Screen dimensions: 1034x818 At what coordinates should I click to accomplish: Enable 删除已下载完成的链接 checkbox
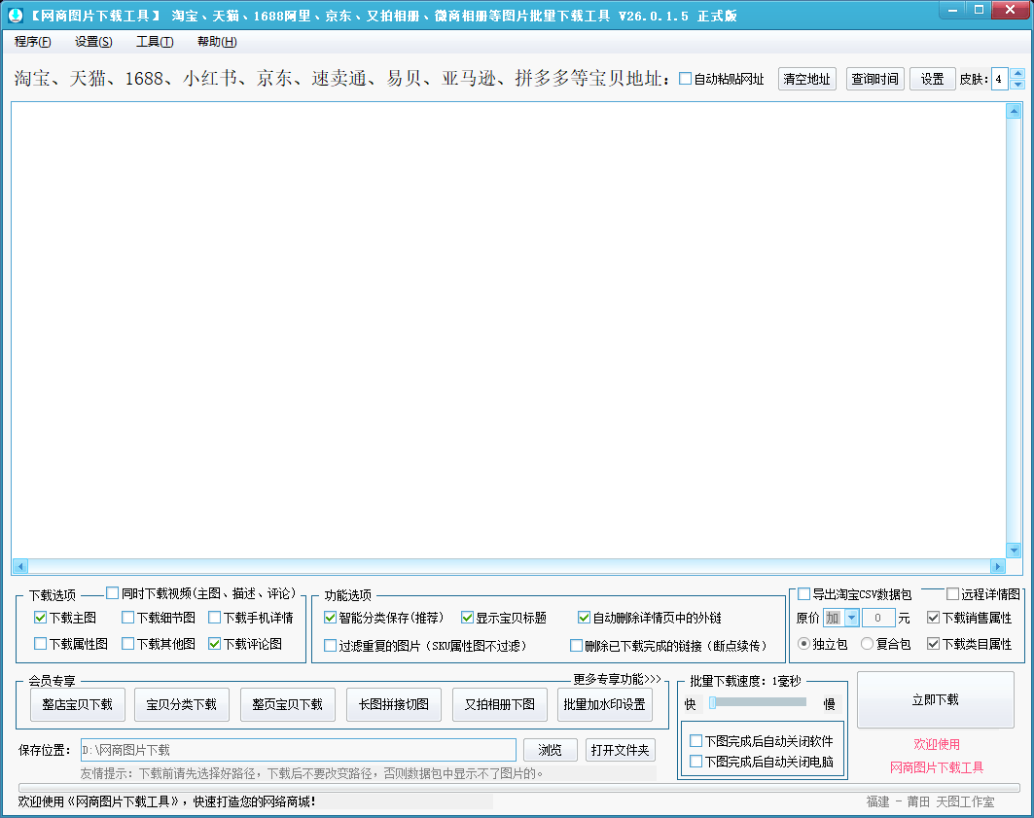577,645
